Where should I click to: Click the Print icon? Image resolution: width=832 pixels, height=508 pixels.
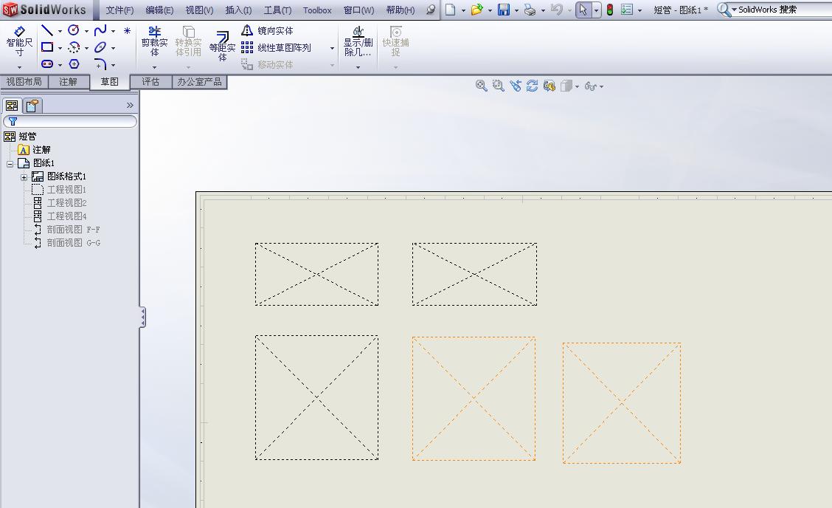[x=530, y=10]
